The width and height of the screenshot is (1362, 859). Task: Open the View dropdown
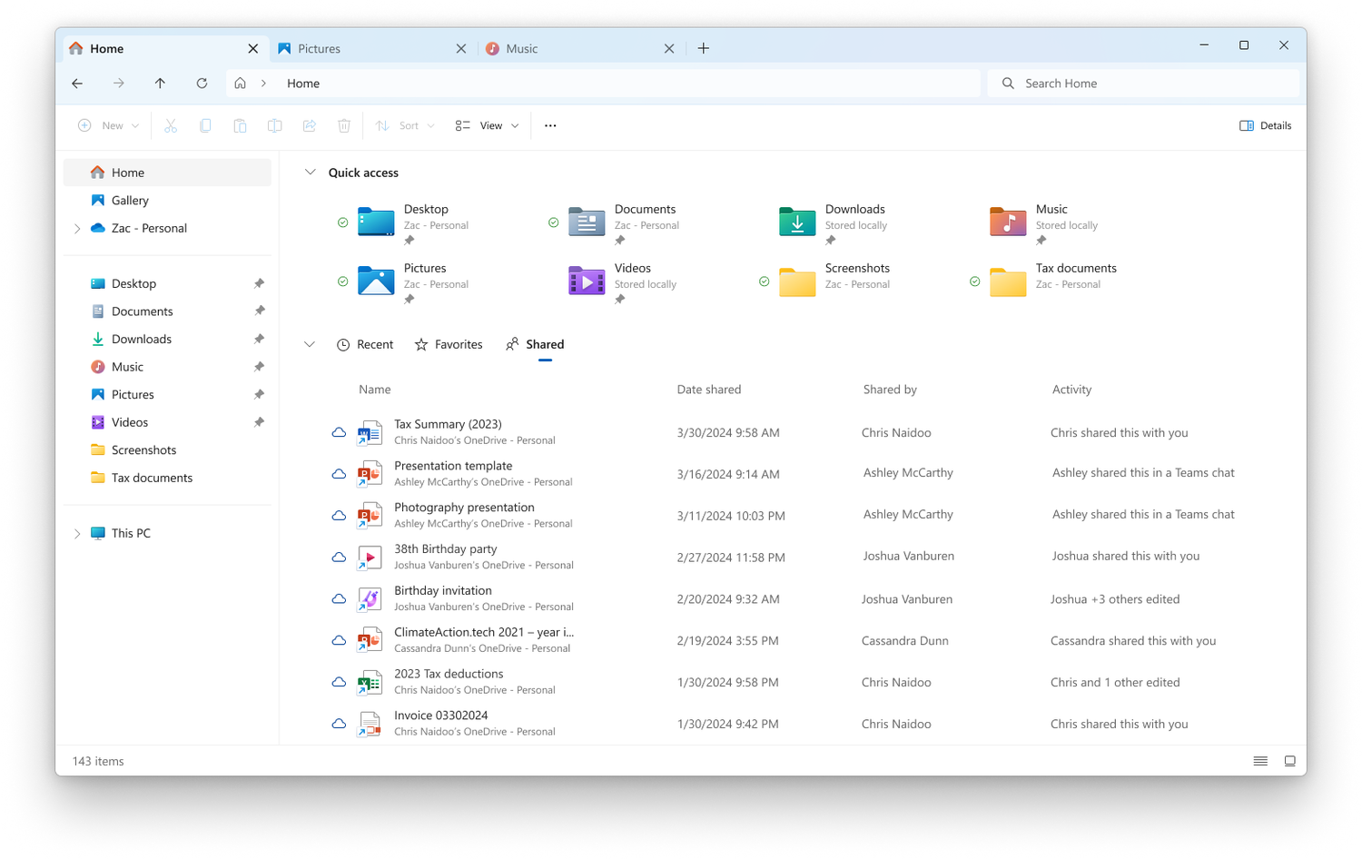click(488, 125)
